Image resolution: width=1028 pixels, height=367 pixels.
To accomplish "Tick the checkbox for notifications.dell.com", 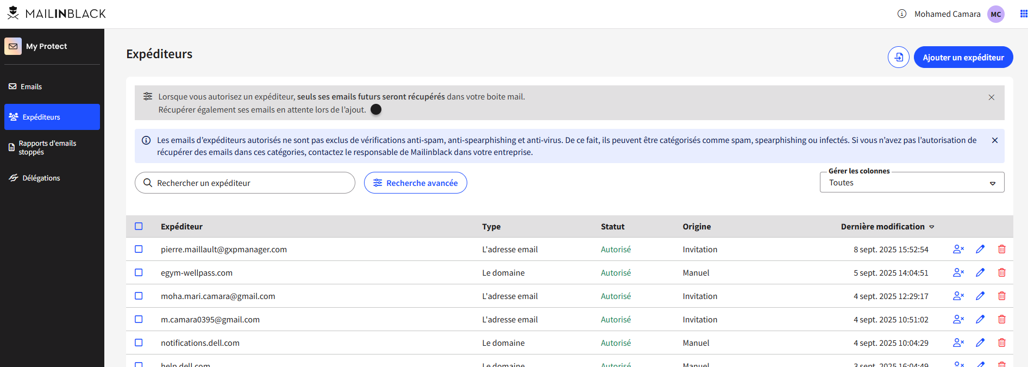I will (139, 343).
